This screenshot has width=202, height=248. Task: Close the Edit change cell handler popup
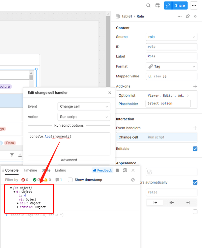[110, 93]
